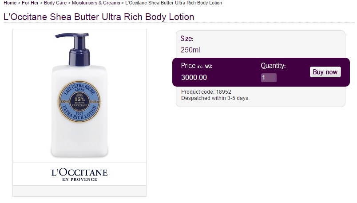Click the grey strip beneath the brand logo
Screen dimensions: 357x203
coord(79,191)
